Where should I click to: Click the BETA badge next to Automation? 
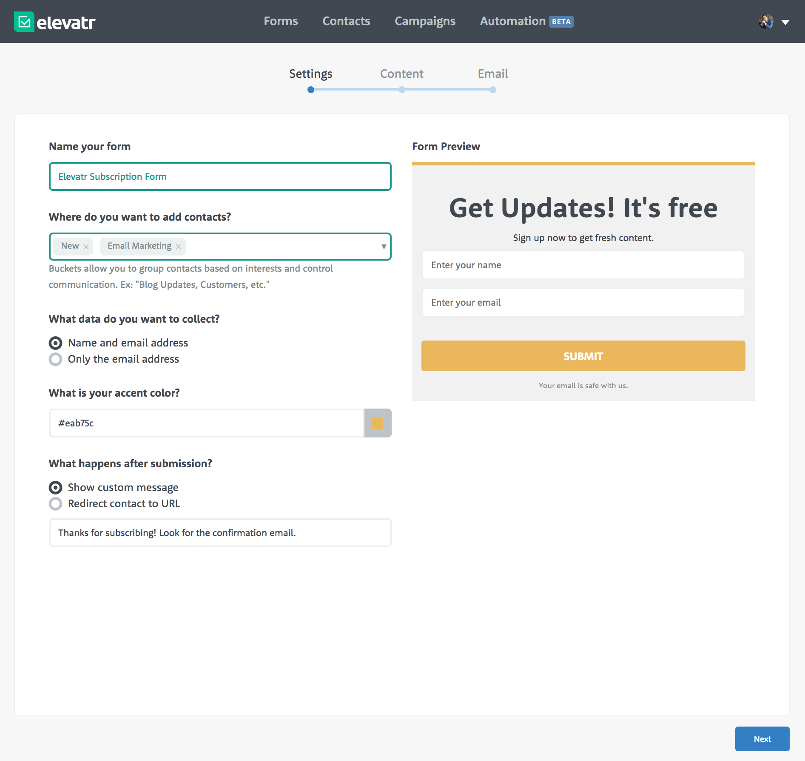(x=561, y=21)
